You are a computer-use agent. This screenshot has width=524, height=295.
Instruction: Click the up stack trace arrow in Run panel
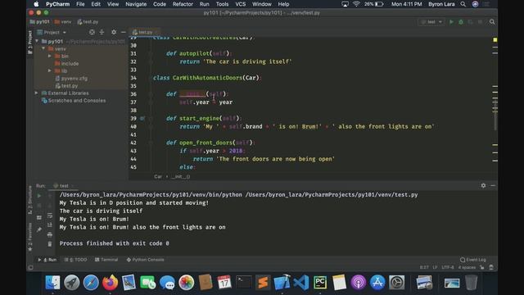[50, 195]
